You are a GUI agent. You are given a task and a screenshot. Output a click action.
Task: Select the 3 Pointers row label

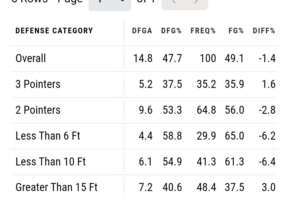pos(38,84)
